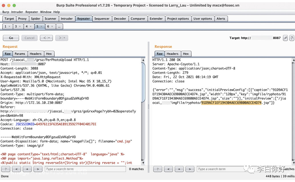
Task: Go to next match in request search
Action: point(38,169)
